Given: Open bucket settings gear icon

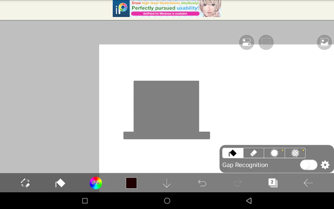Looking at the screenshot, I should coord(325,165).
